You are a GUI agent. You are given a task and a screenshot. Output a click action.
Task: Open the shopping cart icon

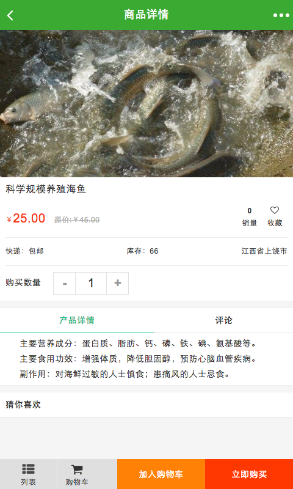click(77, 469)
